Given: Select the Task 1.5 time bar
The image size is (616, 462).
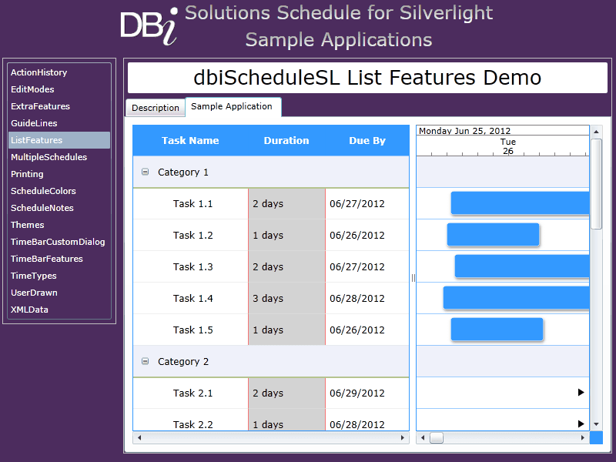Looking at the screenshot, I should [497, 330].
